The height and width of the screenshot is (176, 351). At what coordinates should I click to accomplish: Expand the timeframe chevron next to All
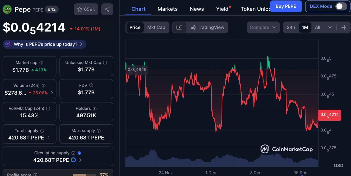pos(330,27)
